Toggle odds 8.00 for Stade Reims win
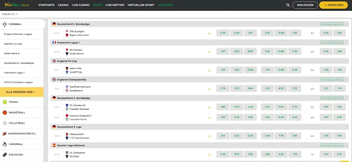Viewport: 352px width, 162px height. tap(250, 51)
